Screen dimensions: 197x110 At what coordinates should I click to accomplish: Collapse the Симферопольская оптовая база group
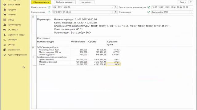pyautogui.click(x=33, y=57)
